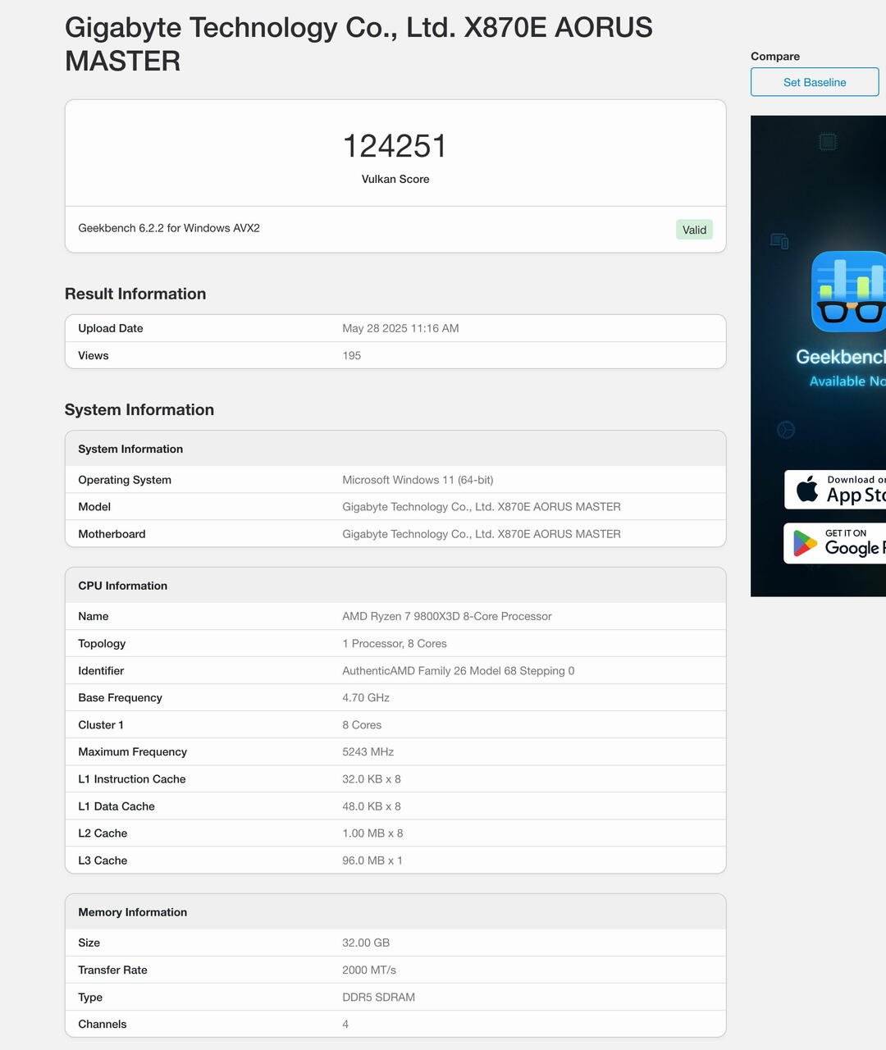Click Channels value 4
Screen dimensions: 886x1050
pyautogui.click(x=345, y=1025)
